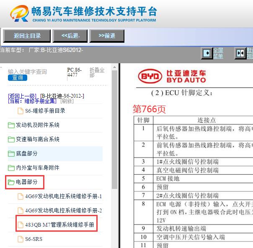Click the 刷新 refresh link
This screenshot has width=253, height=248.
click(67, 101)
